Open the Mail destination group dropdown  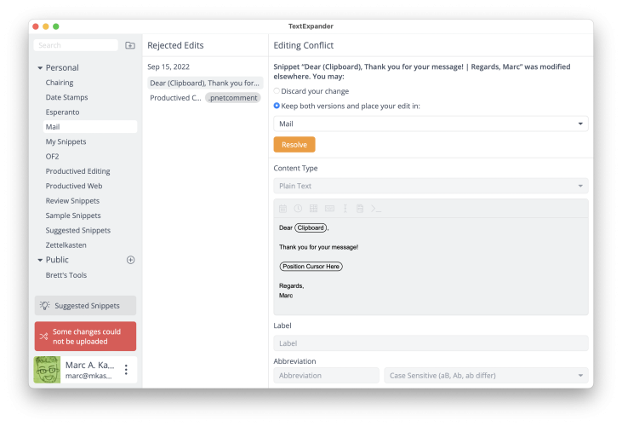(x=431, y=124)
